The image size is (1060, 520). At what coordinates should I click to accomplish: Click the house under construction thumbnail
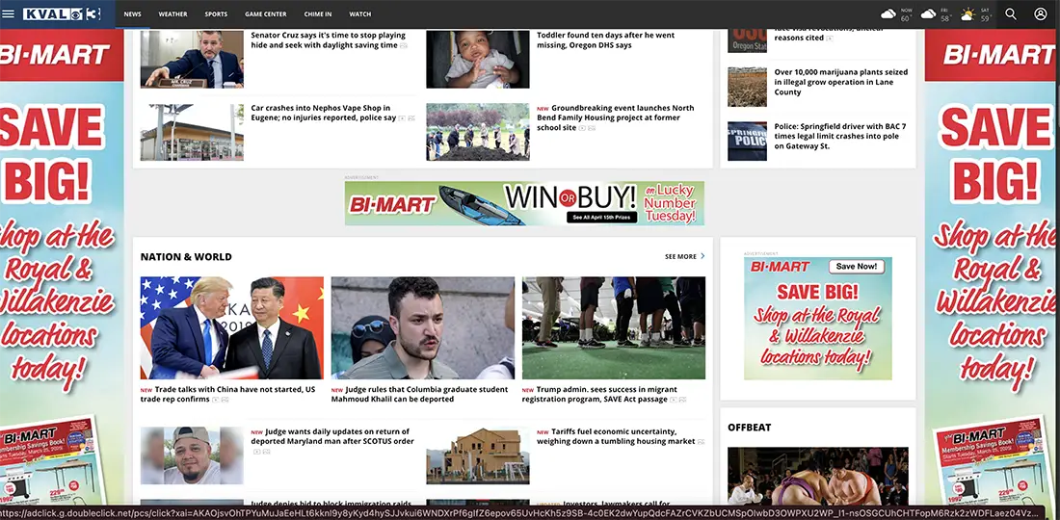[478, 455]
